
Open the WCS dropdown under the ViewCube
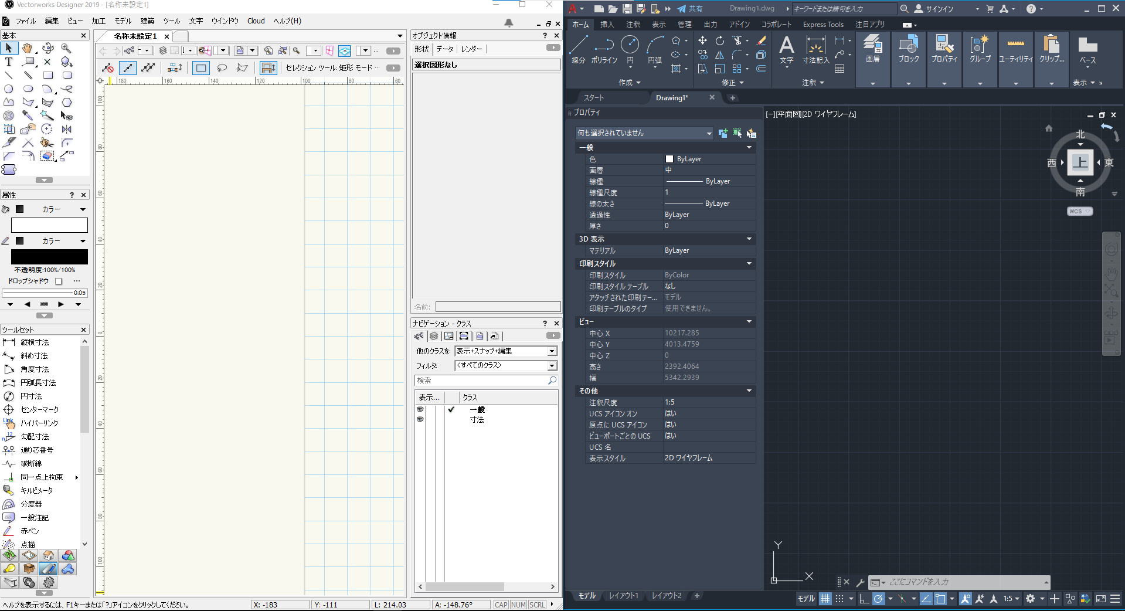coord(1080,211)
